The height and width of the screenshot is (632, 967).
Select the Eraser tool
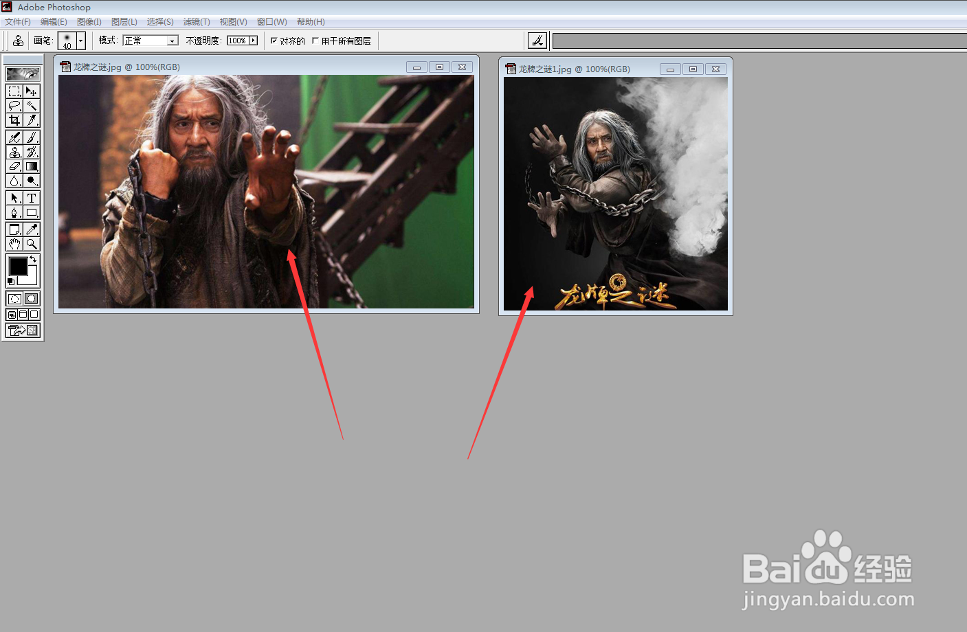[x=14, y=166]
